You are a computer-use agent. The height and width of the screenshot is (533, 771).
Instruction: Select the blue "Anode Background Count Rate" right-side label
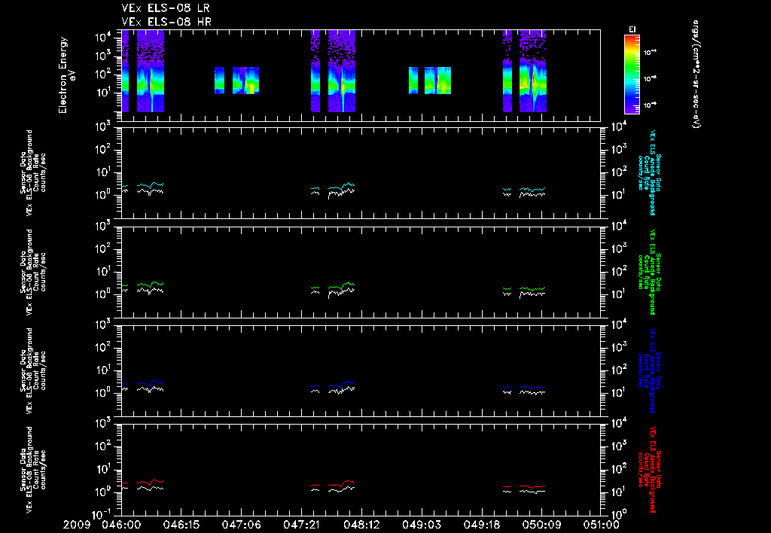pos(650,370)
